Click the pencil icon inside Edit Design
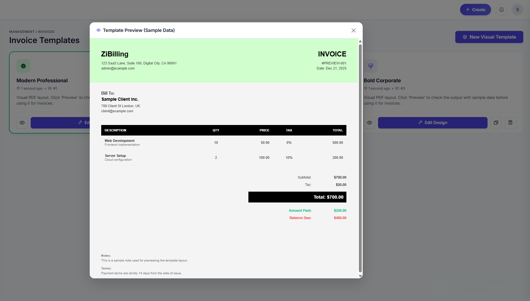 click(420, 122)
